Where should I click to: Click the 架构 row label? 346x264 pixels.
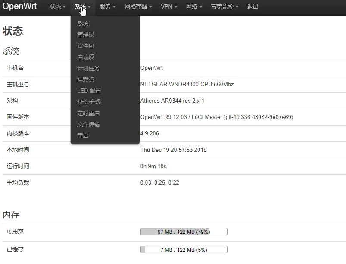click(x=12, y=101)
